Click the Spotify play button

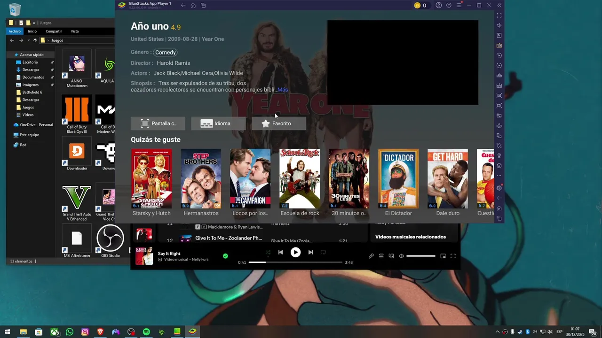[x=295, y=252]
